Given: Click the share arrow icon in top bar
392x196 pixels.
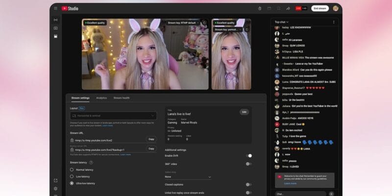Looking at the screenshot, I should tap(288, 8).
